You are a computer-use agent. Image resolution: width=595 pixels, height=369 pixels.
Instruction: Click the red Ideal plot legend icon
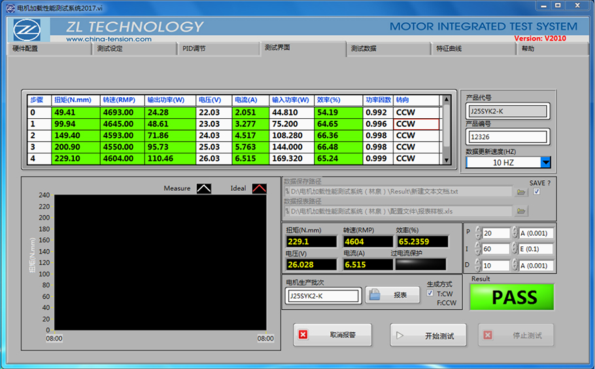pos(259,188)
